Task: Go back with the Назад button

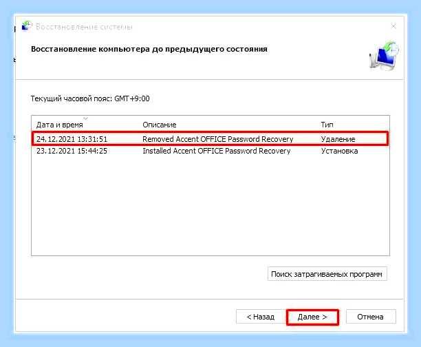Action: click(260, 317)
